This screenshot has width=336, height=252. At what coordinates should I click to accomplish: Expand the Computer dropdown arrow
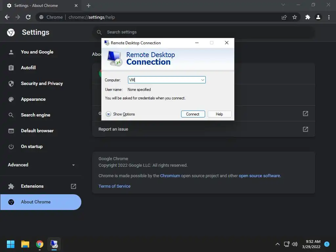pyautogui.click(x=202, y=80)
